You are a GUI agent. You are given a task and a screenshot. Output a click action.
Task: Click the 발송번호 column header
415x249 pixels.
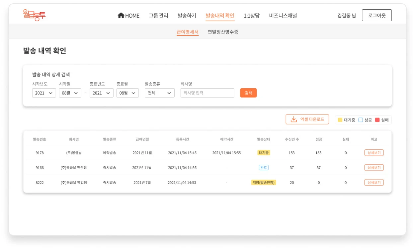(40, 139)
